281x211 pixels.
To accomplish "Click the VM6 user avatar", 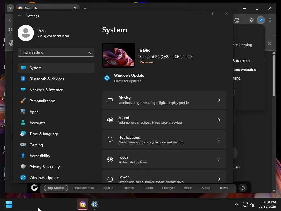I will [26, 33].
